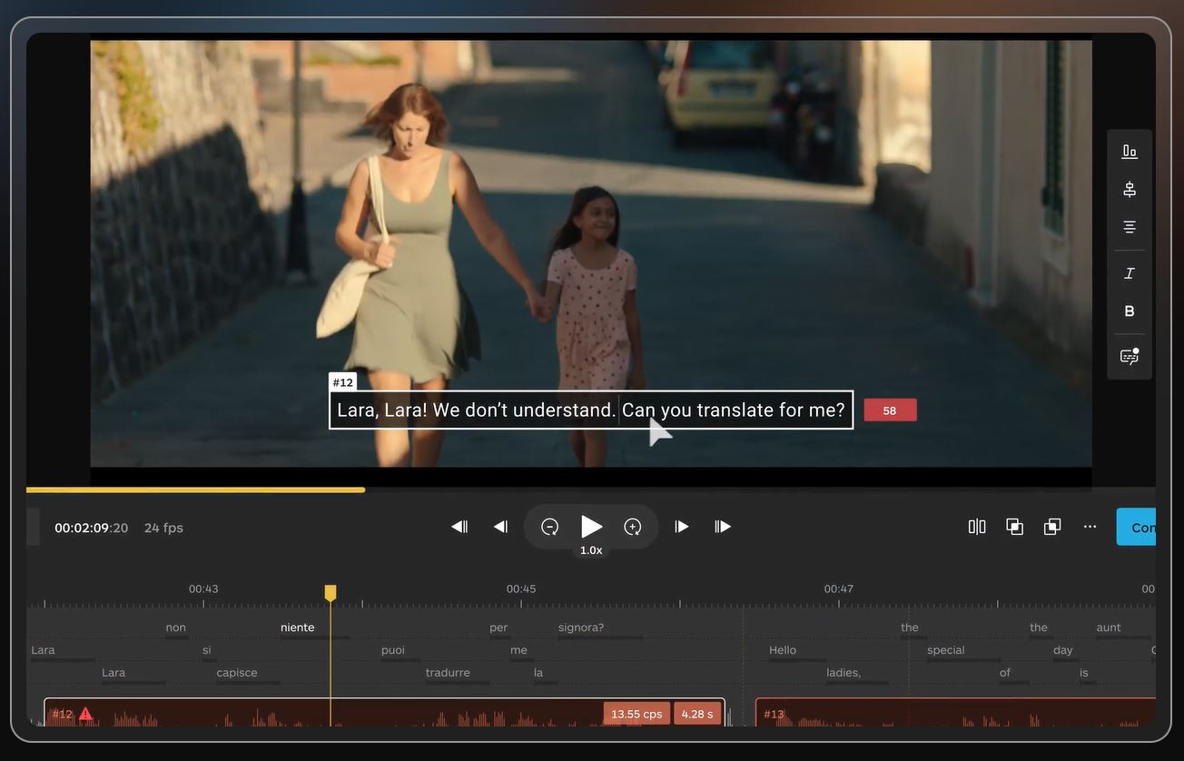
Task: Click the text alignment icon in the sidebar
Action: pyautogui.click(x=1129, y=226)
